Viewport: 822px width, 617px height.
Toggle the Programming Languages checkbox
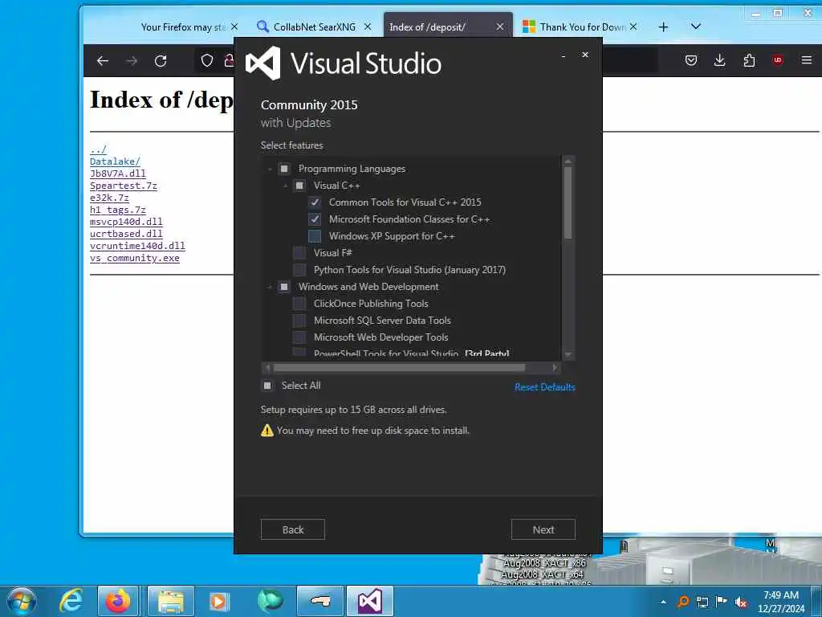click(x=284, y=169)
